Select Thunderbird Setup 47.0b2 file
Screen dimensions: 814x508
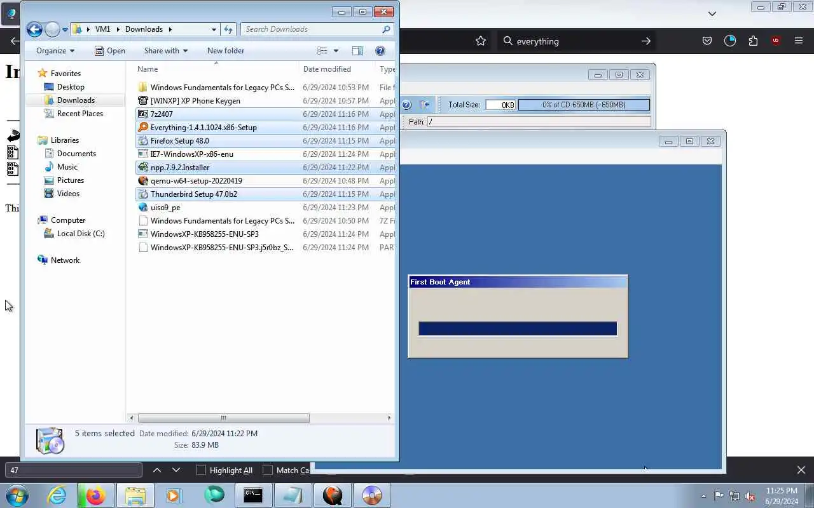[194, 194]
